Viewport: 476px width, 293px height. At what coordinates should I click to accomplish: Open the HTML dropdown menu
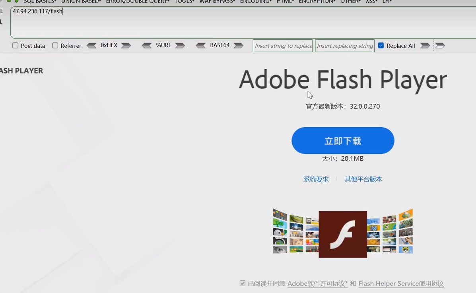(285, 2)
